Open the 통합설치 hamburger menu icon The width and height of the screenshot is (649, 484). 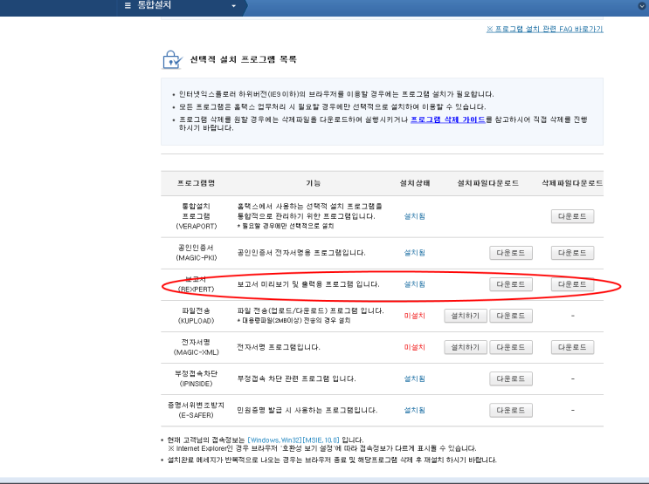[x=128, y=5]
